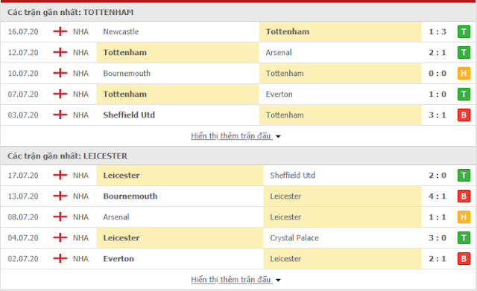Click the orange H badge for Bournemouth vs Tottenham
This screenshot has height=291, width=477.
464,73
